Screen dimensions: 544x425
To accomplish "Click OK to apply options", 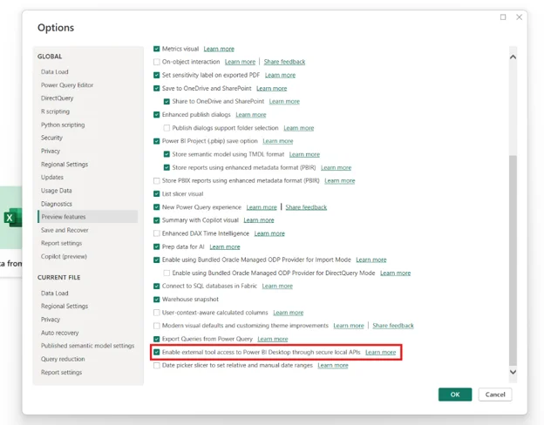I will click(455, 395).
